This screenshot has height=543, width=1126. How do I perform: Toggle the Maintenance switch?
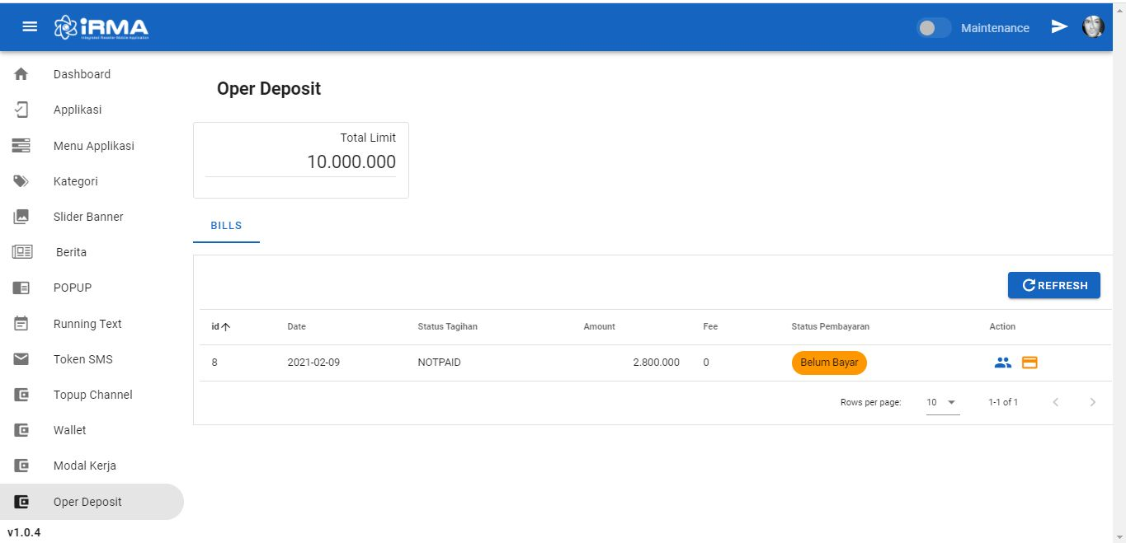click(933, 28)
